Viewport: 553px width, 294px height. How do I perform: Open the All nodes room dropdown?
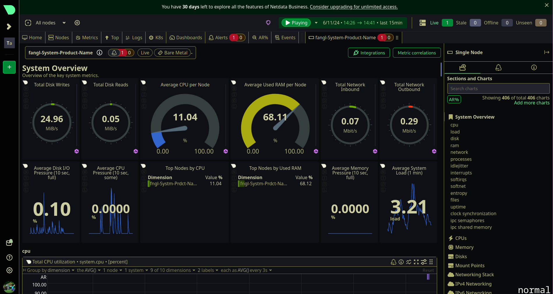pos(64,23)
